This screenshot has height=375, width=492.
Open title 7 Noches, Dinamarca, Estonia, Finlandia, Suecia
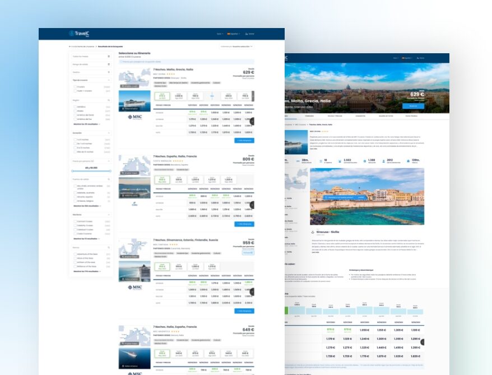pos(185,240)
